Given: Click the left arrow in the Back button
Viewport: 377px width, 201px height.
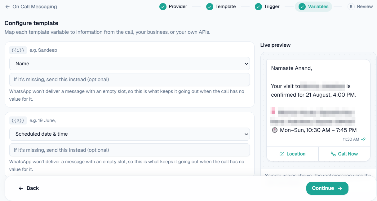Looking at the screenshot, I should 21,188.
